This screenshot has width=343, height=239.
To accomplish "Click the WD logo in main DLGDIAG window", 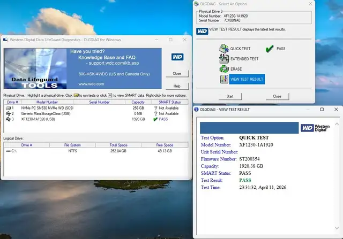I will pyautogui.click(x=177, y=57).
